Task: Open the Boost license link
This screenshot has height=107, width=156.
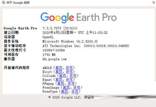Action: tap(69, 72)
